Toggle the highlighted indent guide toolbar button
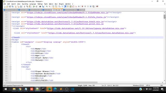The height and width of the screenshot is (93, 166). (x=65, y=6)
